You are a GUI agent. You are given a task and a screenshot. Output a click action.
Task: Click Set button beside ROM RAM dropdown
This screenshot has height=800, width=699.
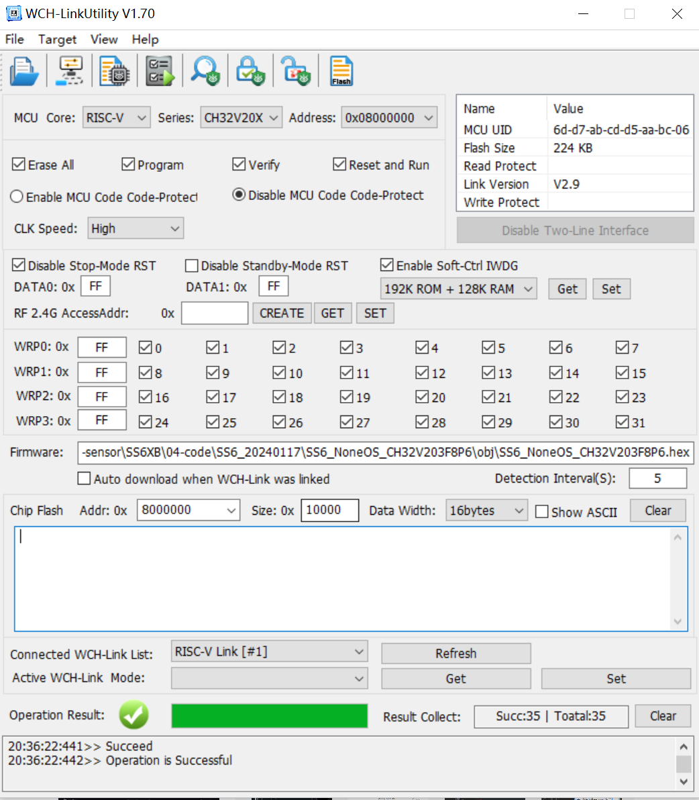[611, 289]
